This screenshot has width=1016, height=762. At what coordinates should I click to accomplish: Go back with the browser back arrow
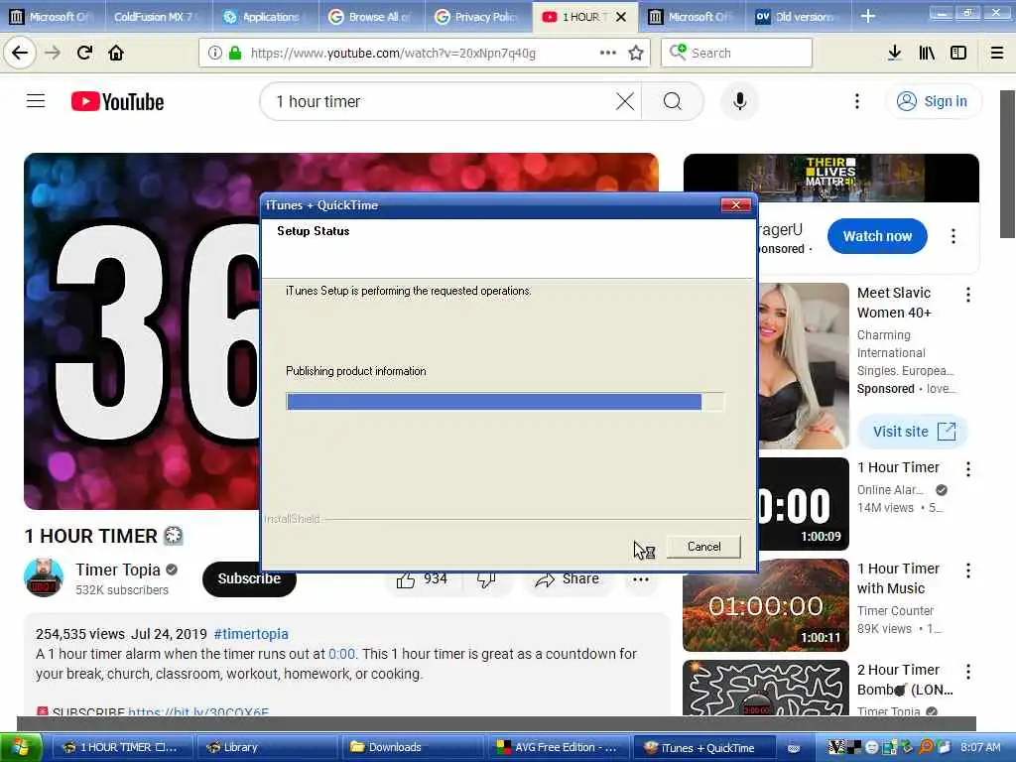click(x=20, y=53)
